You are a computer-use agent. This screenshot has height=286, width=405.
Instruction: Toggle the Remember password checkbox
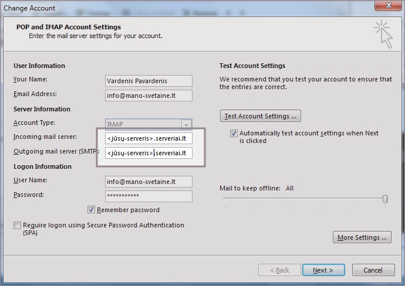click(92, 209)
